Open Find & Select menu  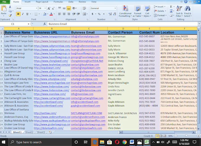coord(187,11)
